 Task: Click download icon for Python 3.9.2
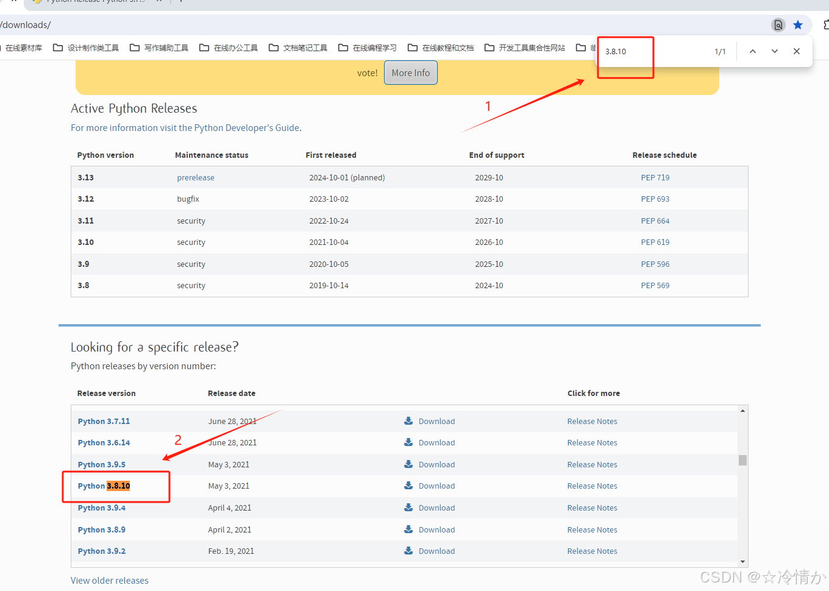coord(408,551)
